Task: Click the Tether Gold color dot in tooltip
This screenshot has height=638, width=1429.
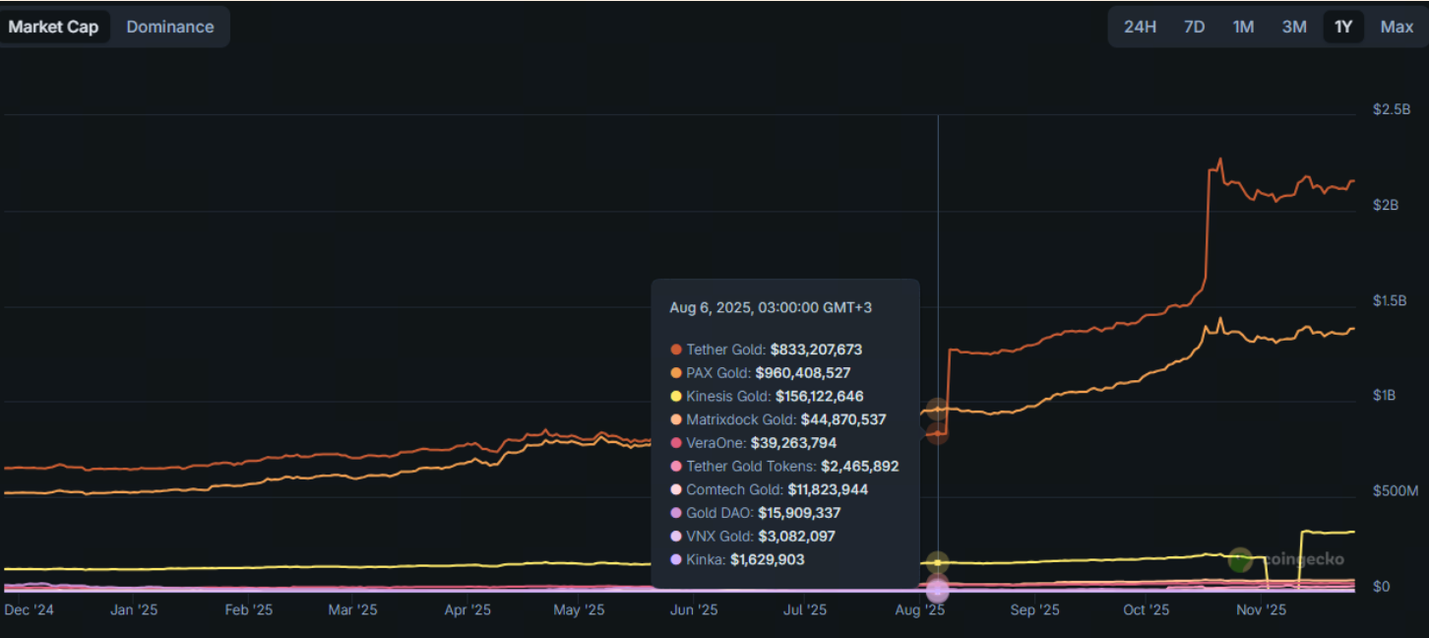Action: (676, 350)
